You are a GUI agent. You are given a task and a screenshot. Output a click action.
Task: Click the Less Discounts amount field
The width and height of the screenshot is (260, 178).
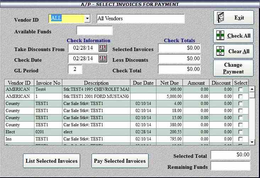179,59
